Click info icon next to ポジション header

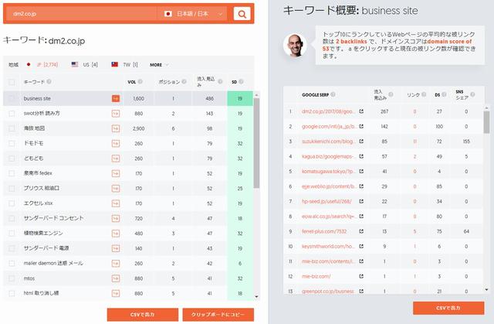184,81
